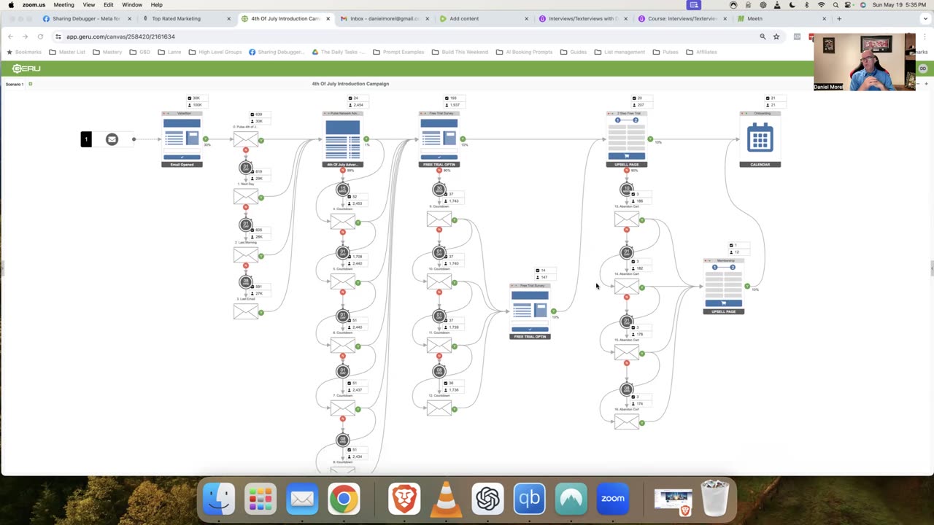Bookmark this page with the star icon
The width and height of the screenshot is (934, 525).
point(776,36)
